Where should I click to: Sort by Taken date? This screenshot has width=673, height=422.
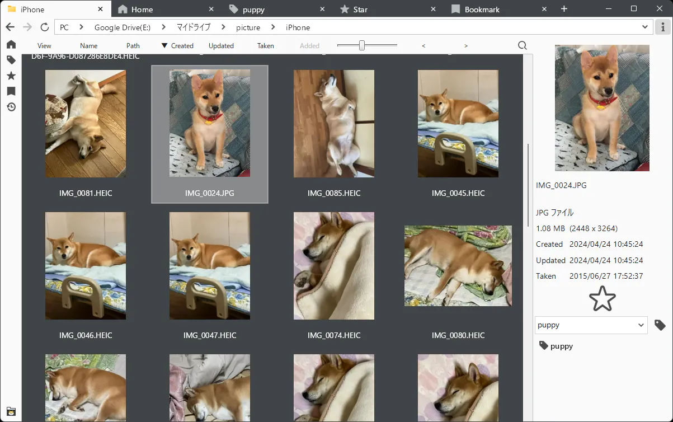266,46
